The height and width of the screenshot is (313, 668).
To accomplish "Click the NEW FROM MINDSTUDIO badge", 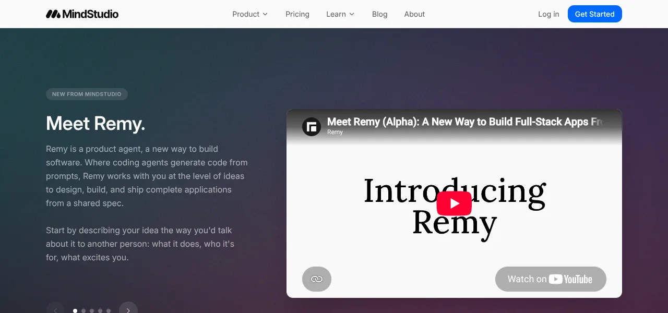I will coord(87,94).
